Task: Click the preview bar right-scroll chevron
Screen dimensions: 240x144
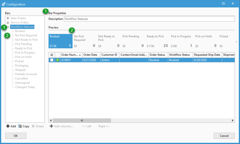Action: [x=236, y=42]
